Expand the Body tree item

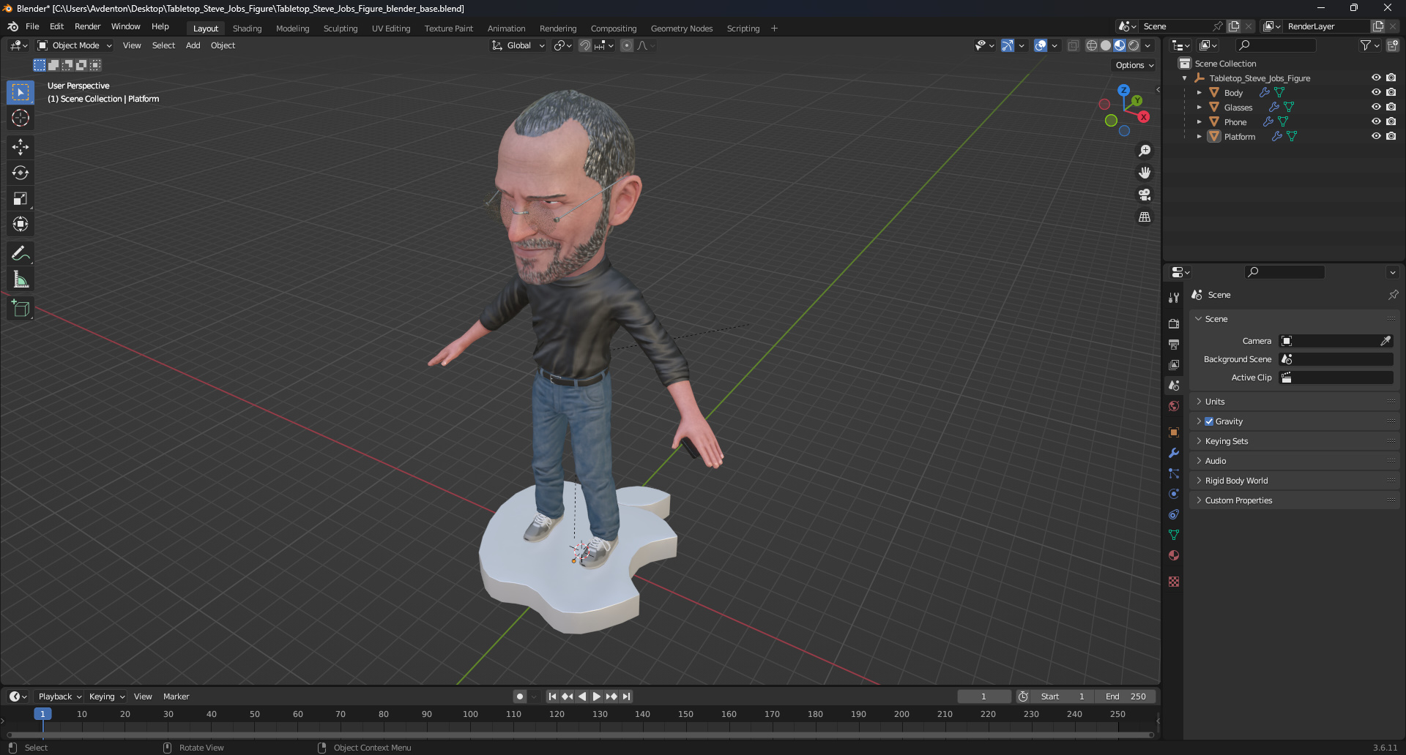click(1199, 93)
